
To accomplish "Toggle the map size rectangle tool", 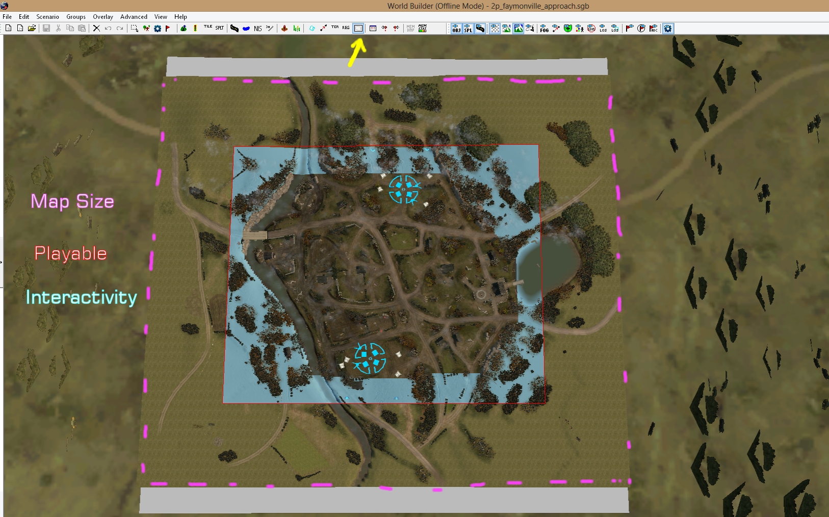I will point(358,28).
